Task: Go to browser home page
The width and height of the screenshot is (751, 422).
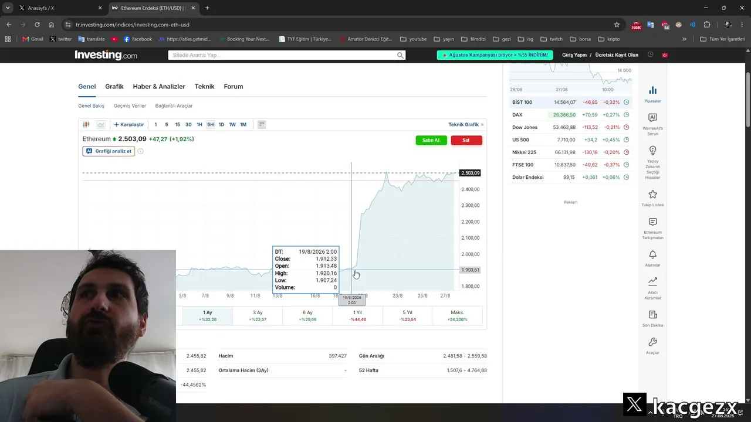Action: [51, 25]
